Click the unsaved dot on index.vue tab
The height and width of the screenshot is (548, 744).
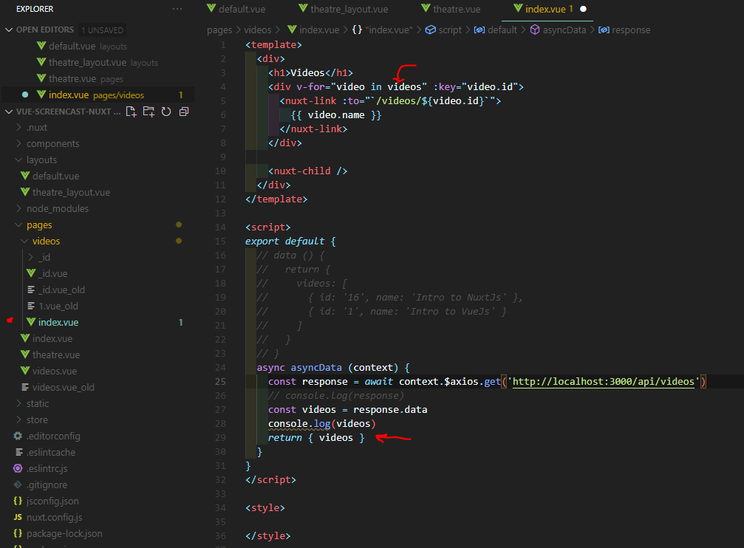click(583, 9)
